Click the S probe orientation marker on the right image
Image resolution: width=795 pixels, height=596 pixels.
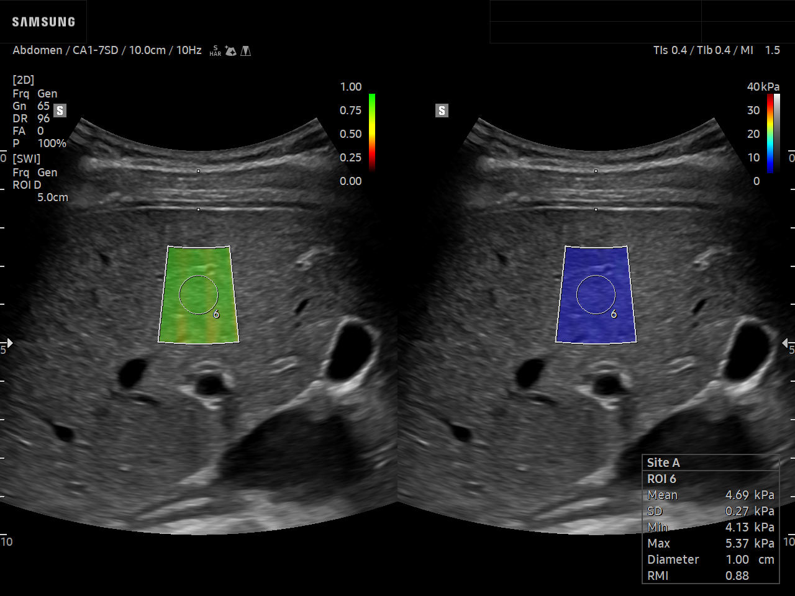[x=442, y=111]
